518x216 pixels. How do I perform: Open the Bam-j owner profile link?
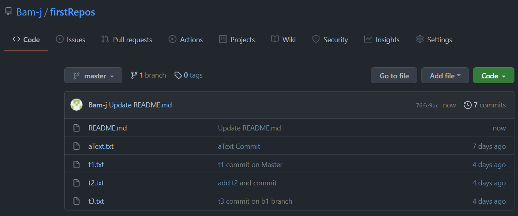pyautogui.click(x=29, y=12)
